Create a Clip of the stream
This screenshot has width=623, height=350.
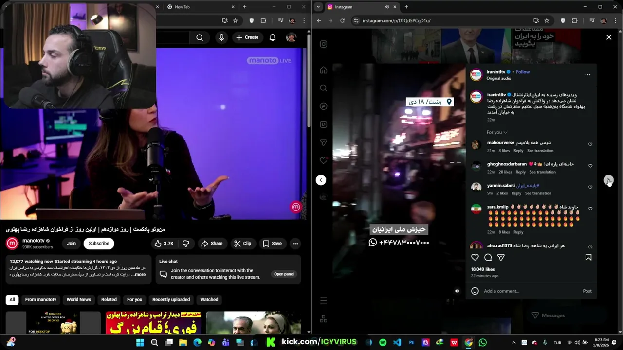coord(242,244)
